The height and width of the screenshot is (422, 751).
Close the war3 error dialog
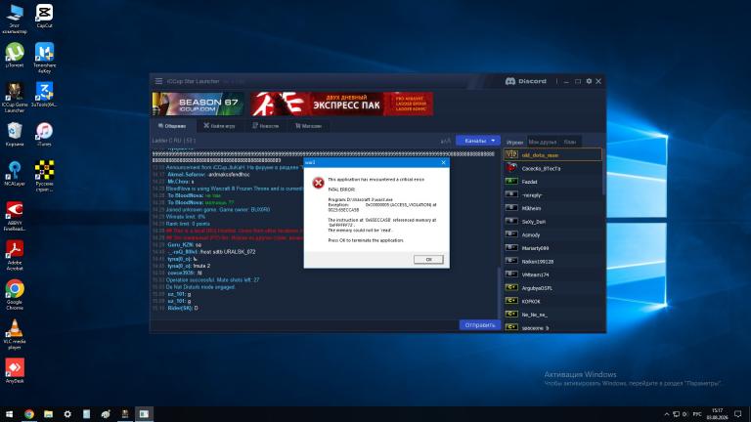(443, 163)
